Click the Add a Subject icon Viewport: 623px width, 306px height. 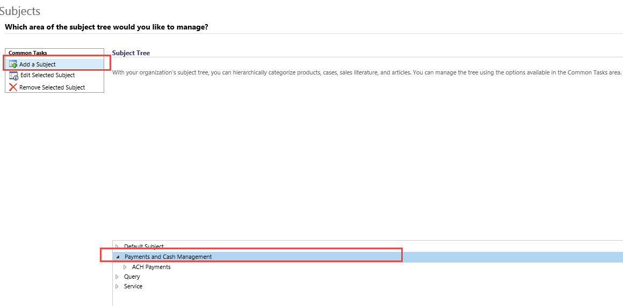pyautogui.click(x=13, y=64)
